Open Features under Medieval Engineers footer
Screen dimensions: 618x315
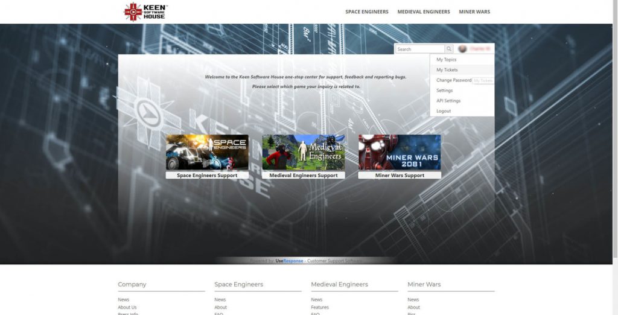pyautogui.click(x=320, y=307)
